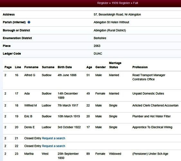Select Sudlow surname in Eric B row
Viewport: 181px width, 161px height.
pos(47,116)
